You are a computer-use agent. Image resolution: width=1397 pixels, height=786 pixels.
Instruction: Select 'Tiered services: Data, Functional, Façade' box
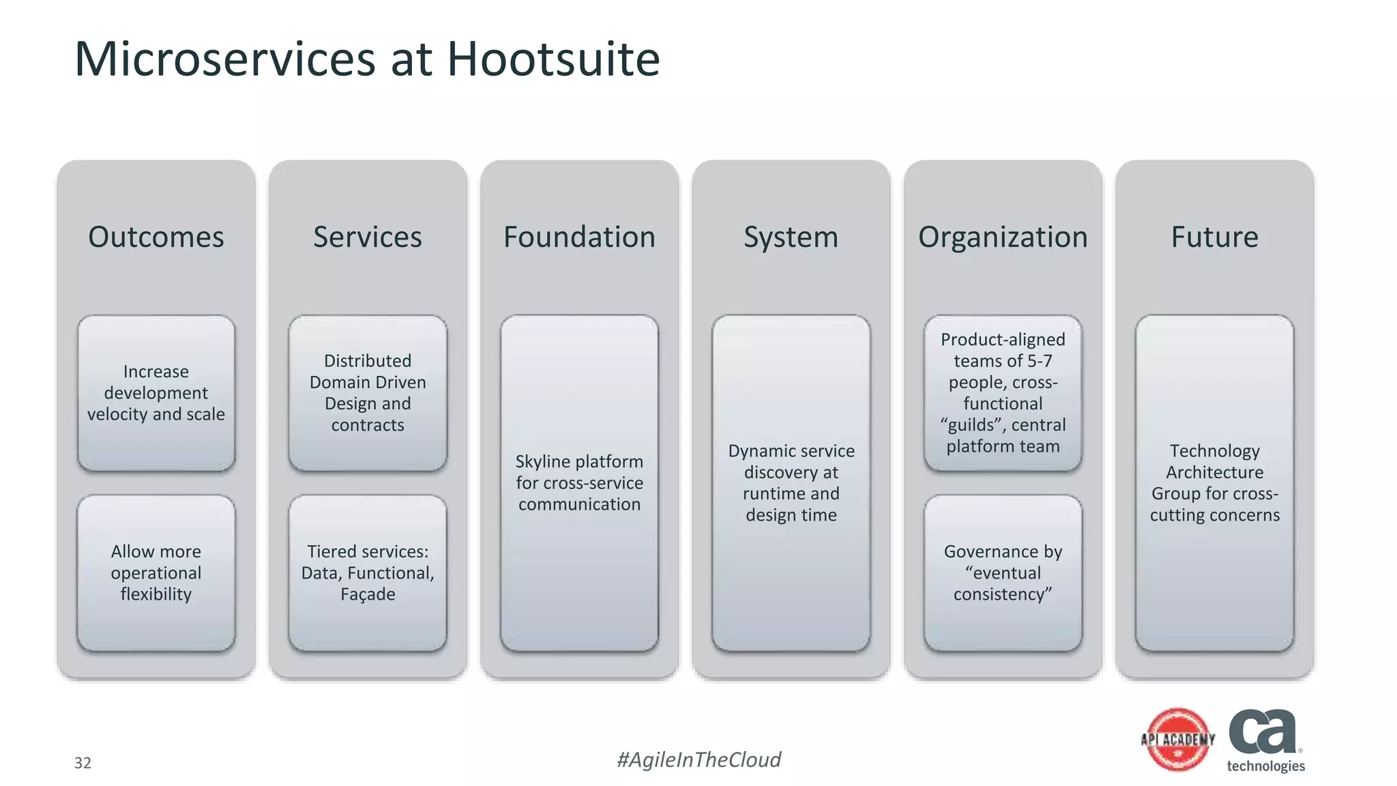click(368, 573)
